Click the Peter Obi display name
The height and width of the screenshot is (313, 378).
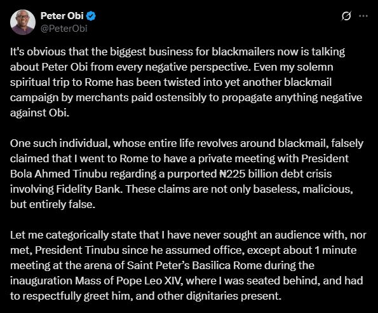[62, 16]
